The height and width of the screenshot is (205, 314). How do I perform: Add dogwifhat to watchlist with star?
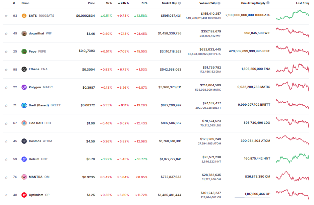coord(6,33)
